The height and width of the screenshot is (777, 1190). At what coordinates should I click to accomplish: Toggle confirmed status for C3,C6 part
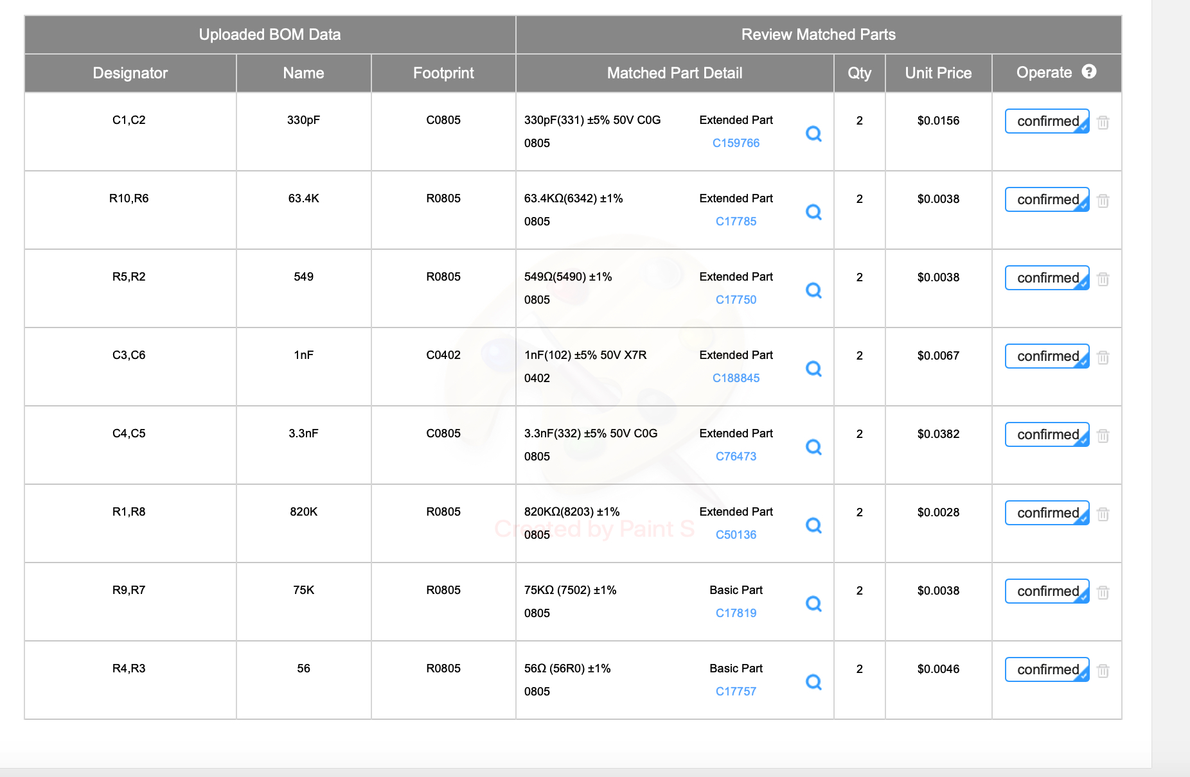1047,356
